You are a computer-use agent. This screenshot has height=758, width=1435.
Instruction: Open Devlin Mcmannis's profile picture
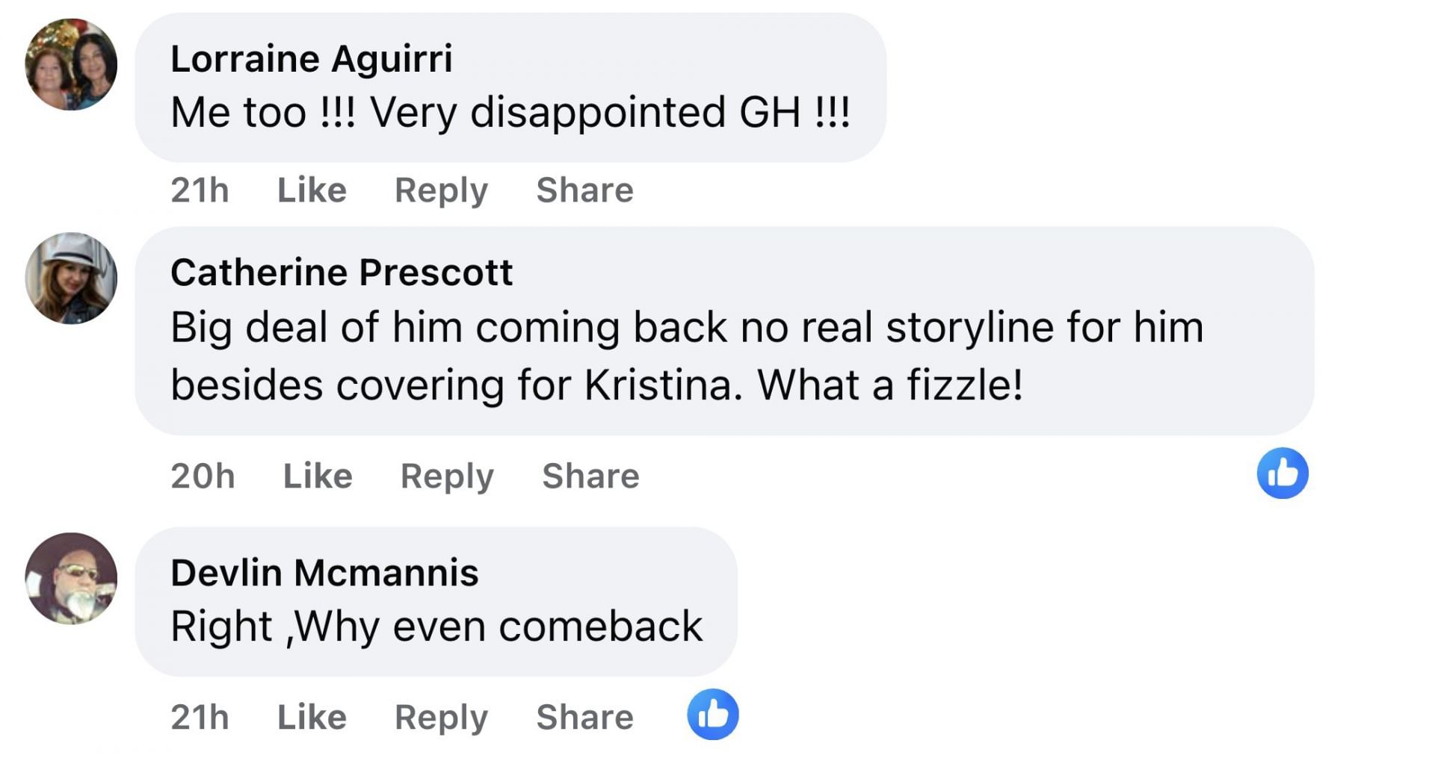point(71,578)
